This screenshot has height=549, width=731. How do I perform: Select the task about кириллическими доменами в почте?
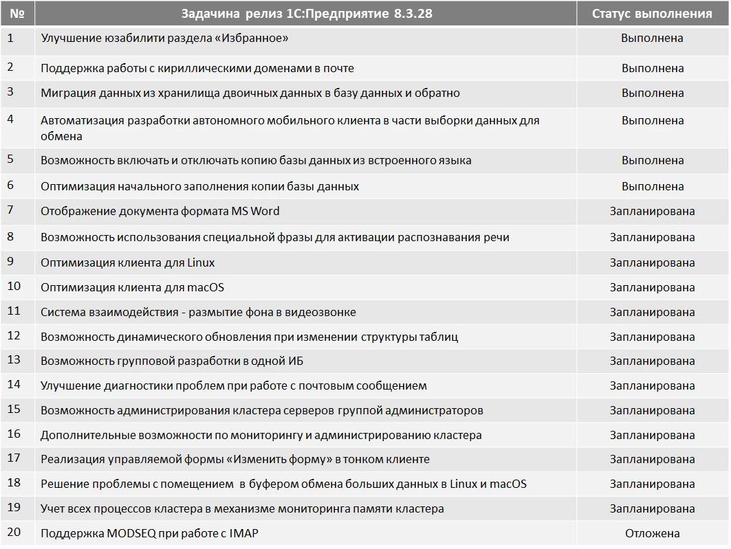click(197, 68)
